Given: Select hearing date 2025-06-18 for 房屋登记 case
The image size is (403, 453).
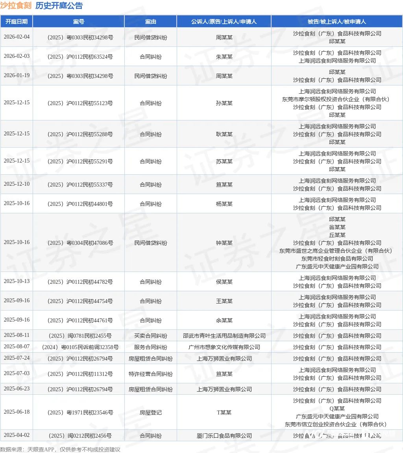Looking at the screenshot, I should click(17, 412).
